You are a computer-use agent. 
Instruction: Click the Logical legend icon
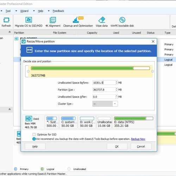pyautogui.click(x=42, y=169)
